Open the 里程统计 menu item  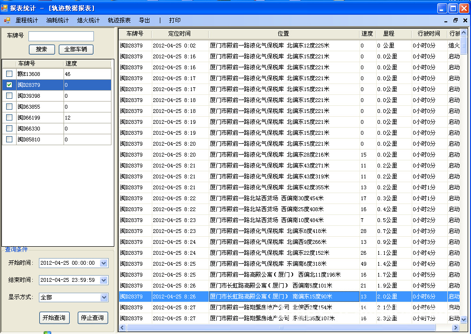pos(27,20)
